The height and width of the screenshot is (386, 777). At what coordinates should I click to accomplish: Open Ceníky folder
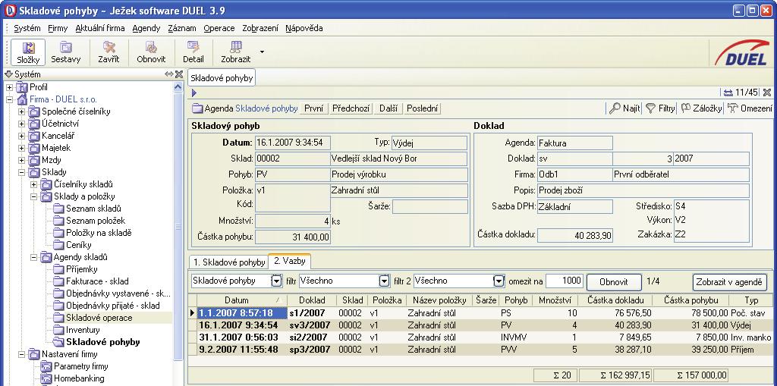[x=79, y=245]
